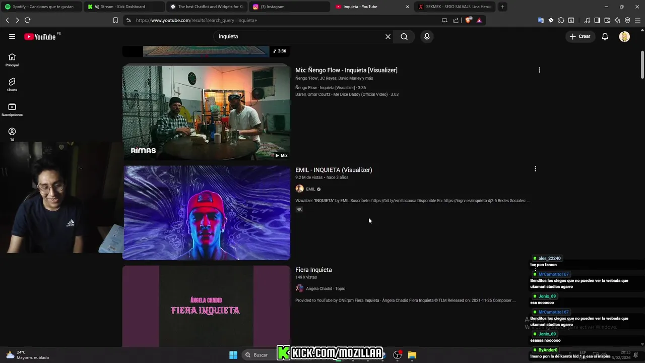The height and width of the screenshot is (363, 645).
Task: Click EMIL channel avatar icon
Action: (x=299, y=189)
